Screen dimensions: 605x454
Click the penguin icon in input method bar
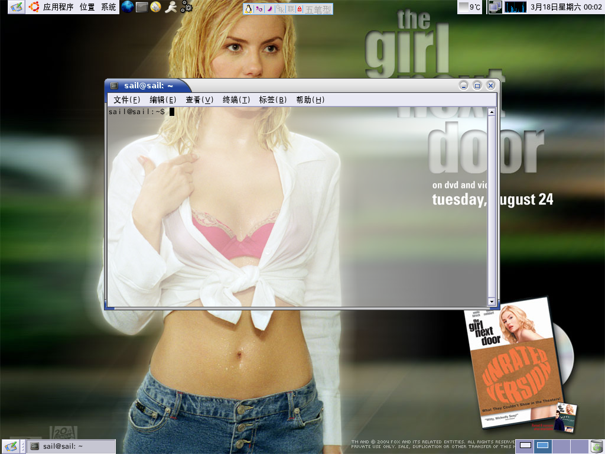pos(249,9)
